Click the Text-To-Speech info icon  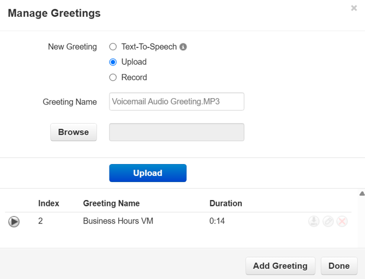pos(184,47)
